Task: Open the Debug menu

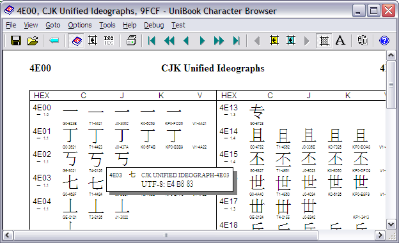Action: click(x=153, y=25)
